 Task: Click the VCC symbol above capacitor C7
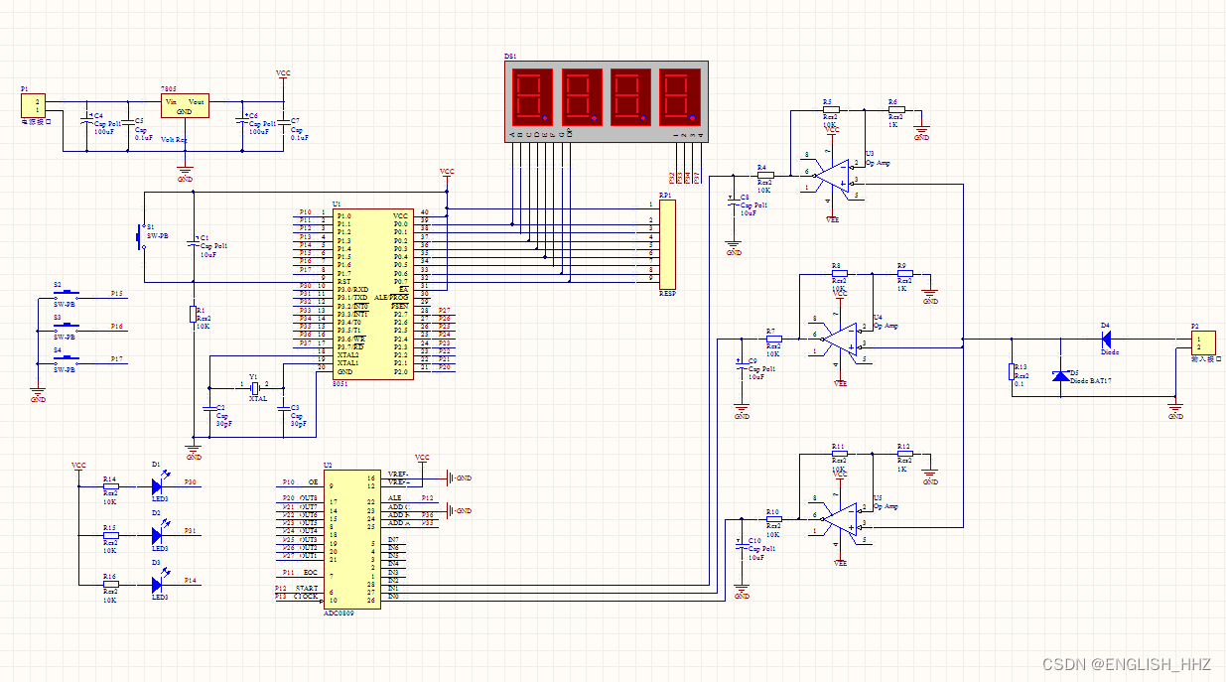(x=283, y=74)
